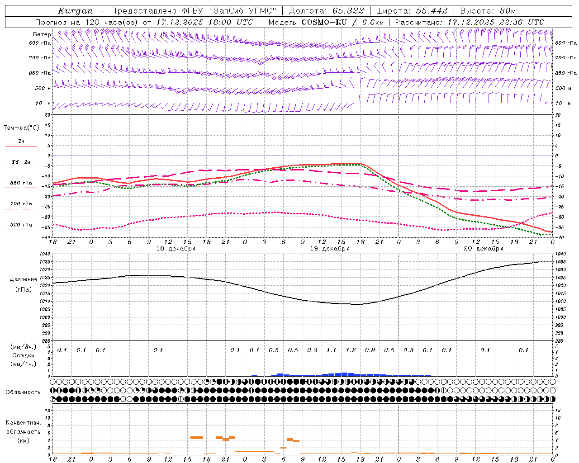Click the "(гПа)" unit under Давление
Image resolution: width=579 pixels, height=463 pixels.
coord(23,289)
